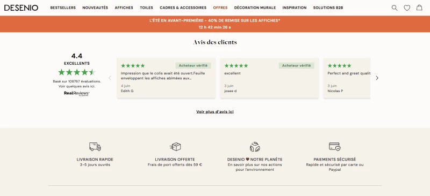Screen dimensions: 430x196
Task: Click the Voir plus d'avis ici link
Action: click(x=215, y=111)
